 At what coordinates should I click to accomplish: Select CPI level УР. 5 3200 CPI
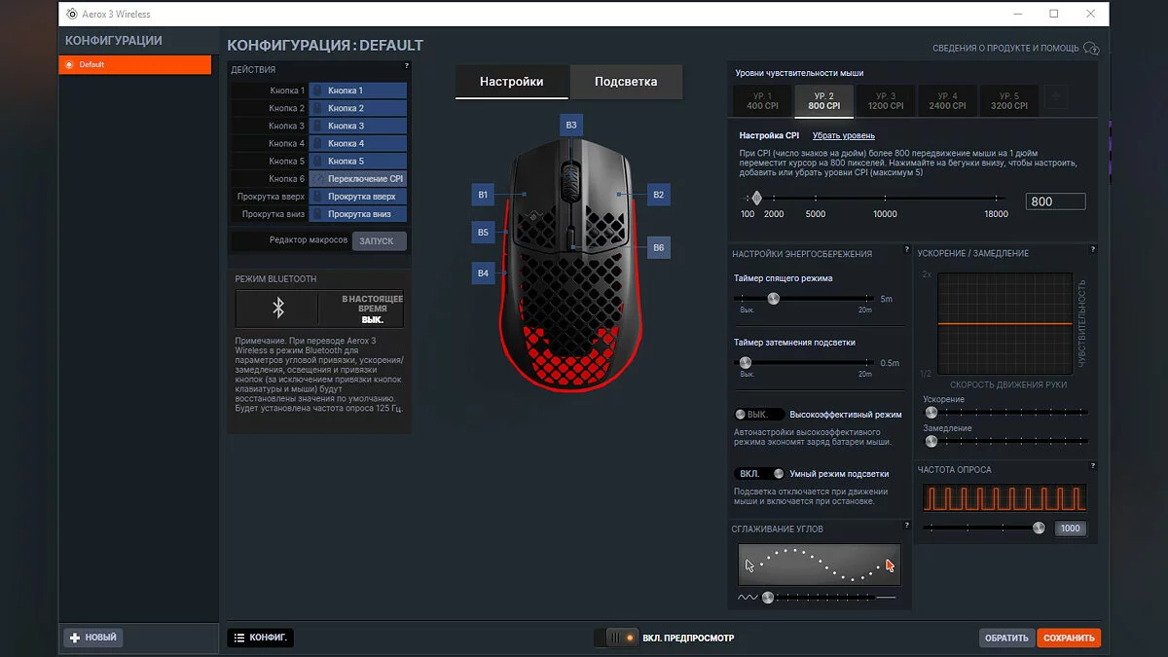point(1008,100)
